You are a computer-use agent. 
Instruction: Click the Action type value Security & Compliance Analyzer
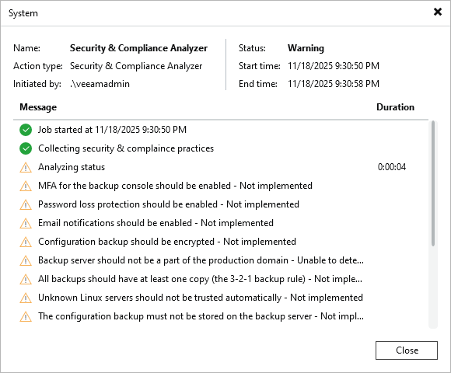136,66
